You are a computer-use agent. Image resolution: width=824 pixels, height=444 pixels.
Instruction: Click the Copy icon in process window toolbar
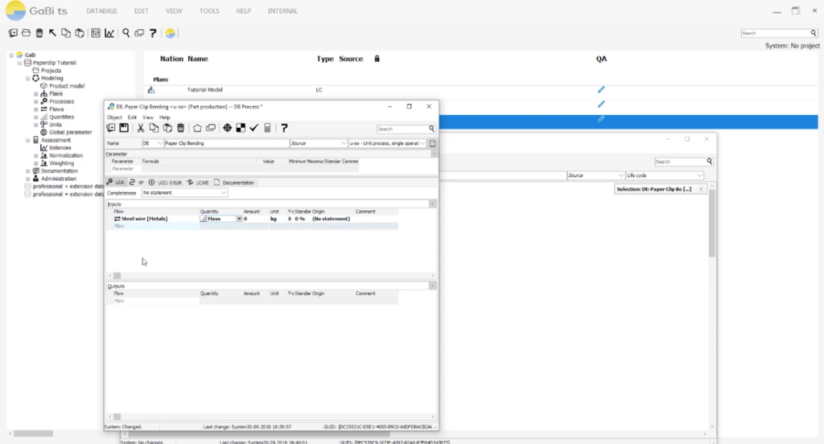pyautogui.click(x=154, y=128)
